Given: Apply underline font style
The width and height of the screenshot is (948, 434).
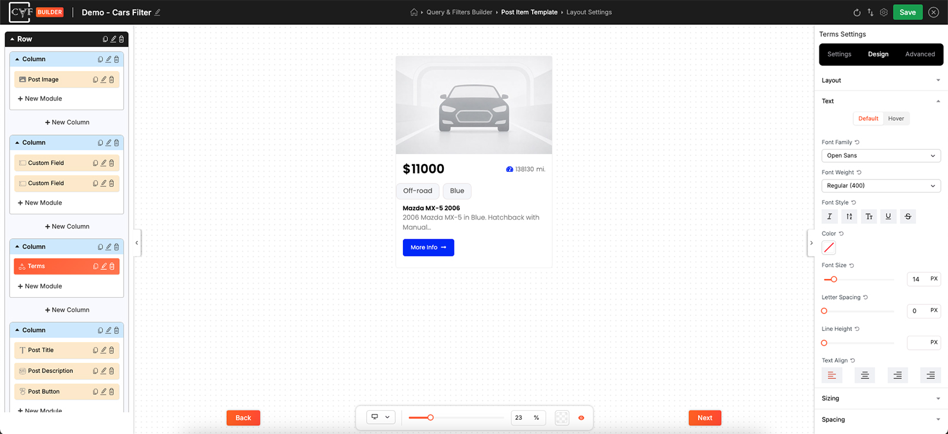Looking at the screenshot, I should tap(888, 217).
